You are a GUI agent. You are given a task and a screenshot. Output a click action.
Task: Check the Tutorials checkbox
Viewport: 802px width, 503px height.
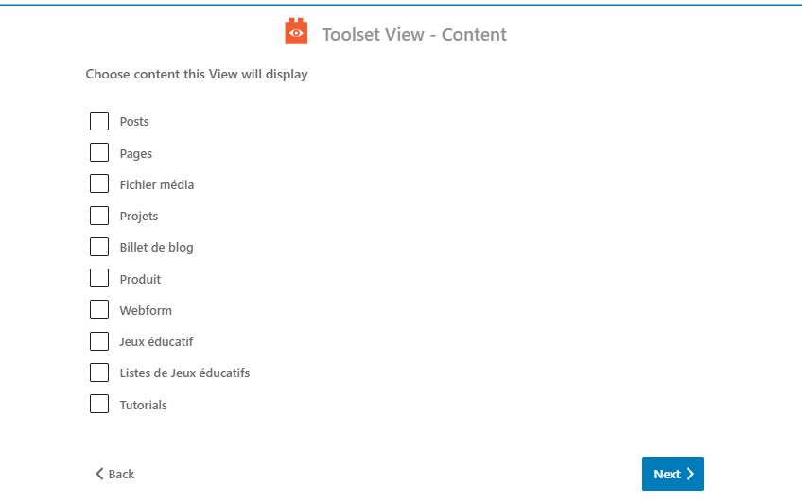pos(99,405)
